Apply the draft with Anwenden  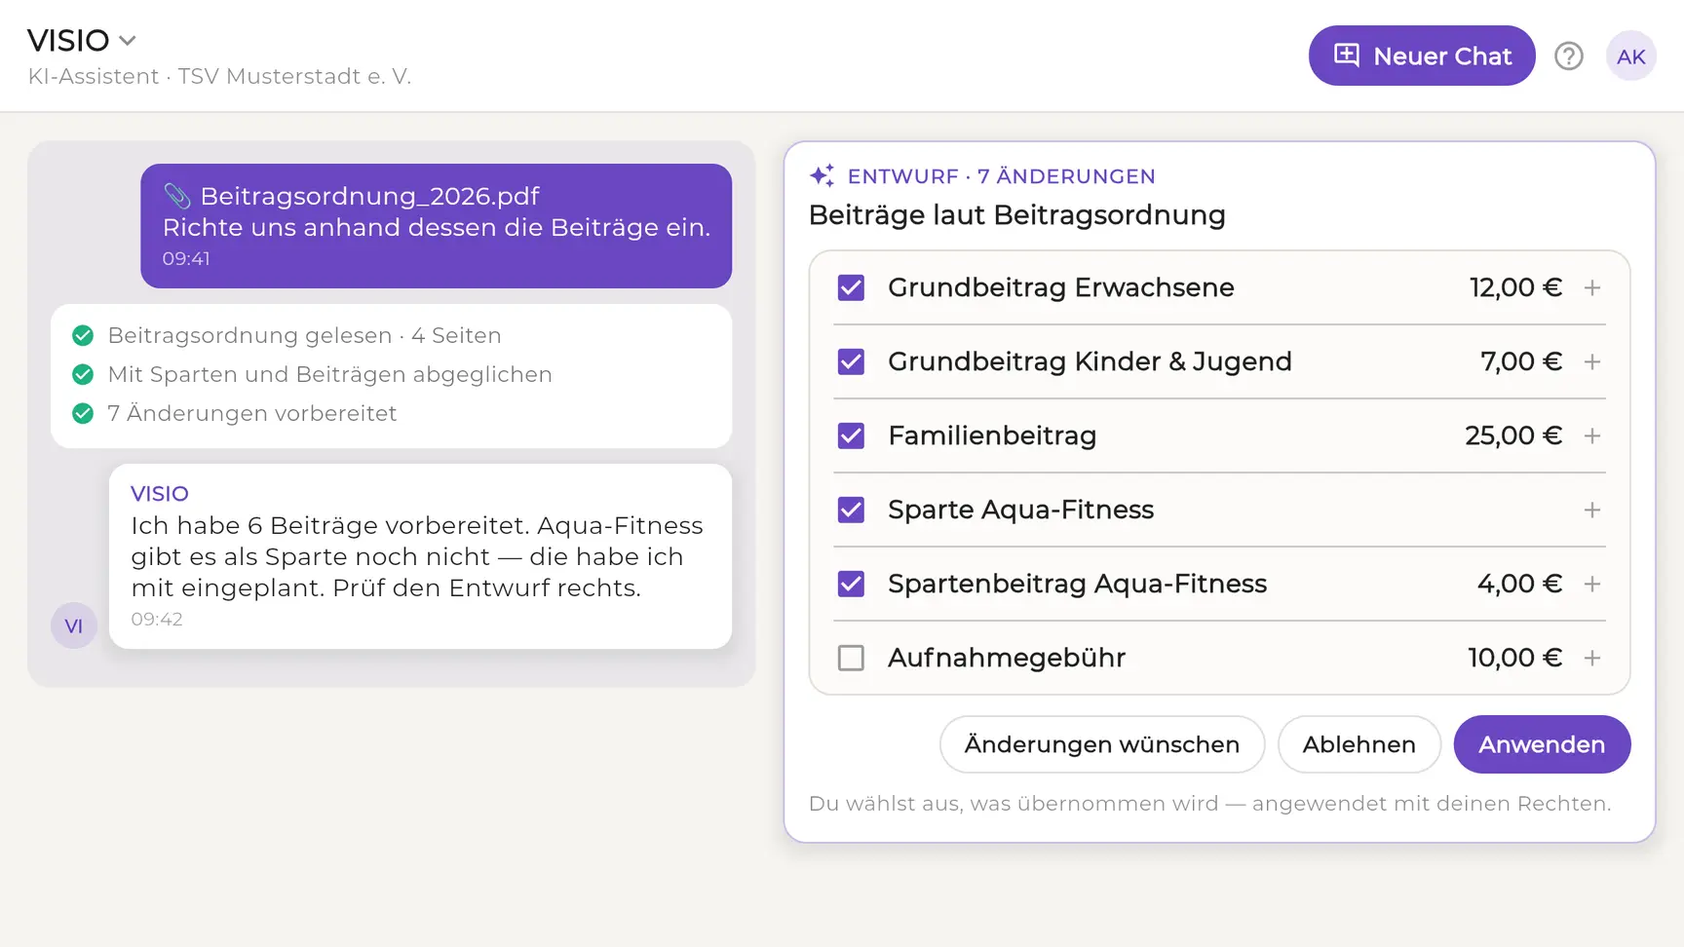[x=1542, y=744]
